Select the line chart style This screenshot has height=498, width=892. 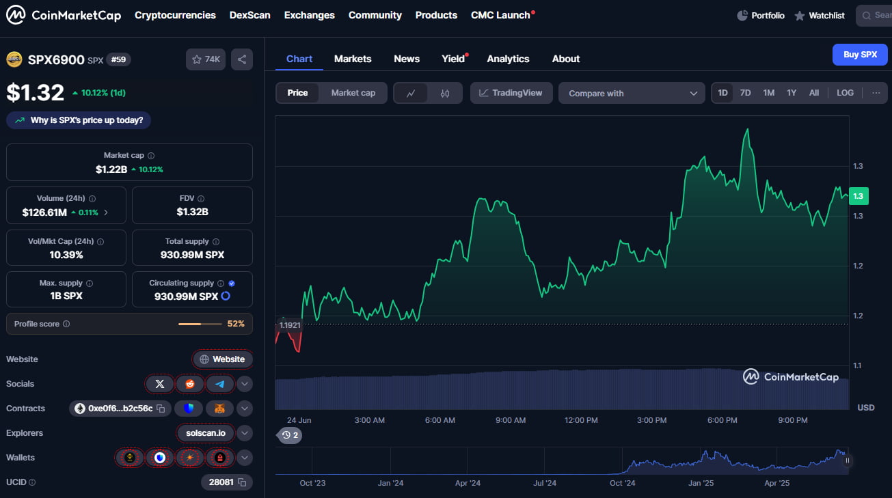tap(411, 93)
